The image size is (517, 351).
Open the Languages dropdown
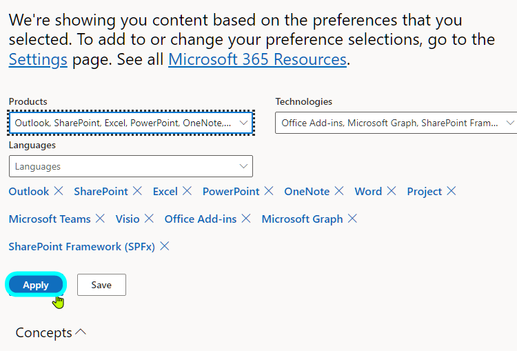click(131, 166)
